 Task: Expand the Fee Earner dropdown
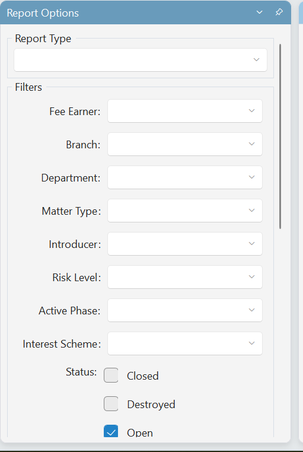point(252,111)
